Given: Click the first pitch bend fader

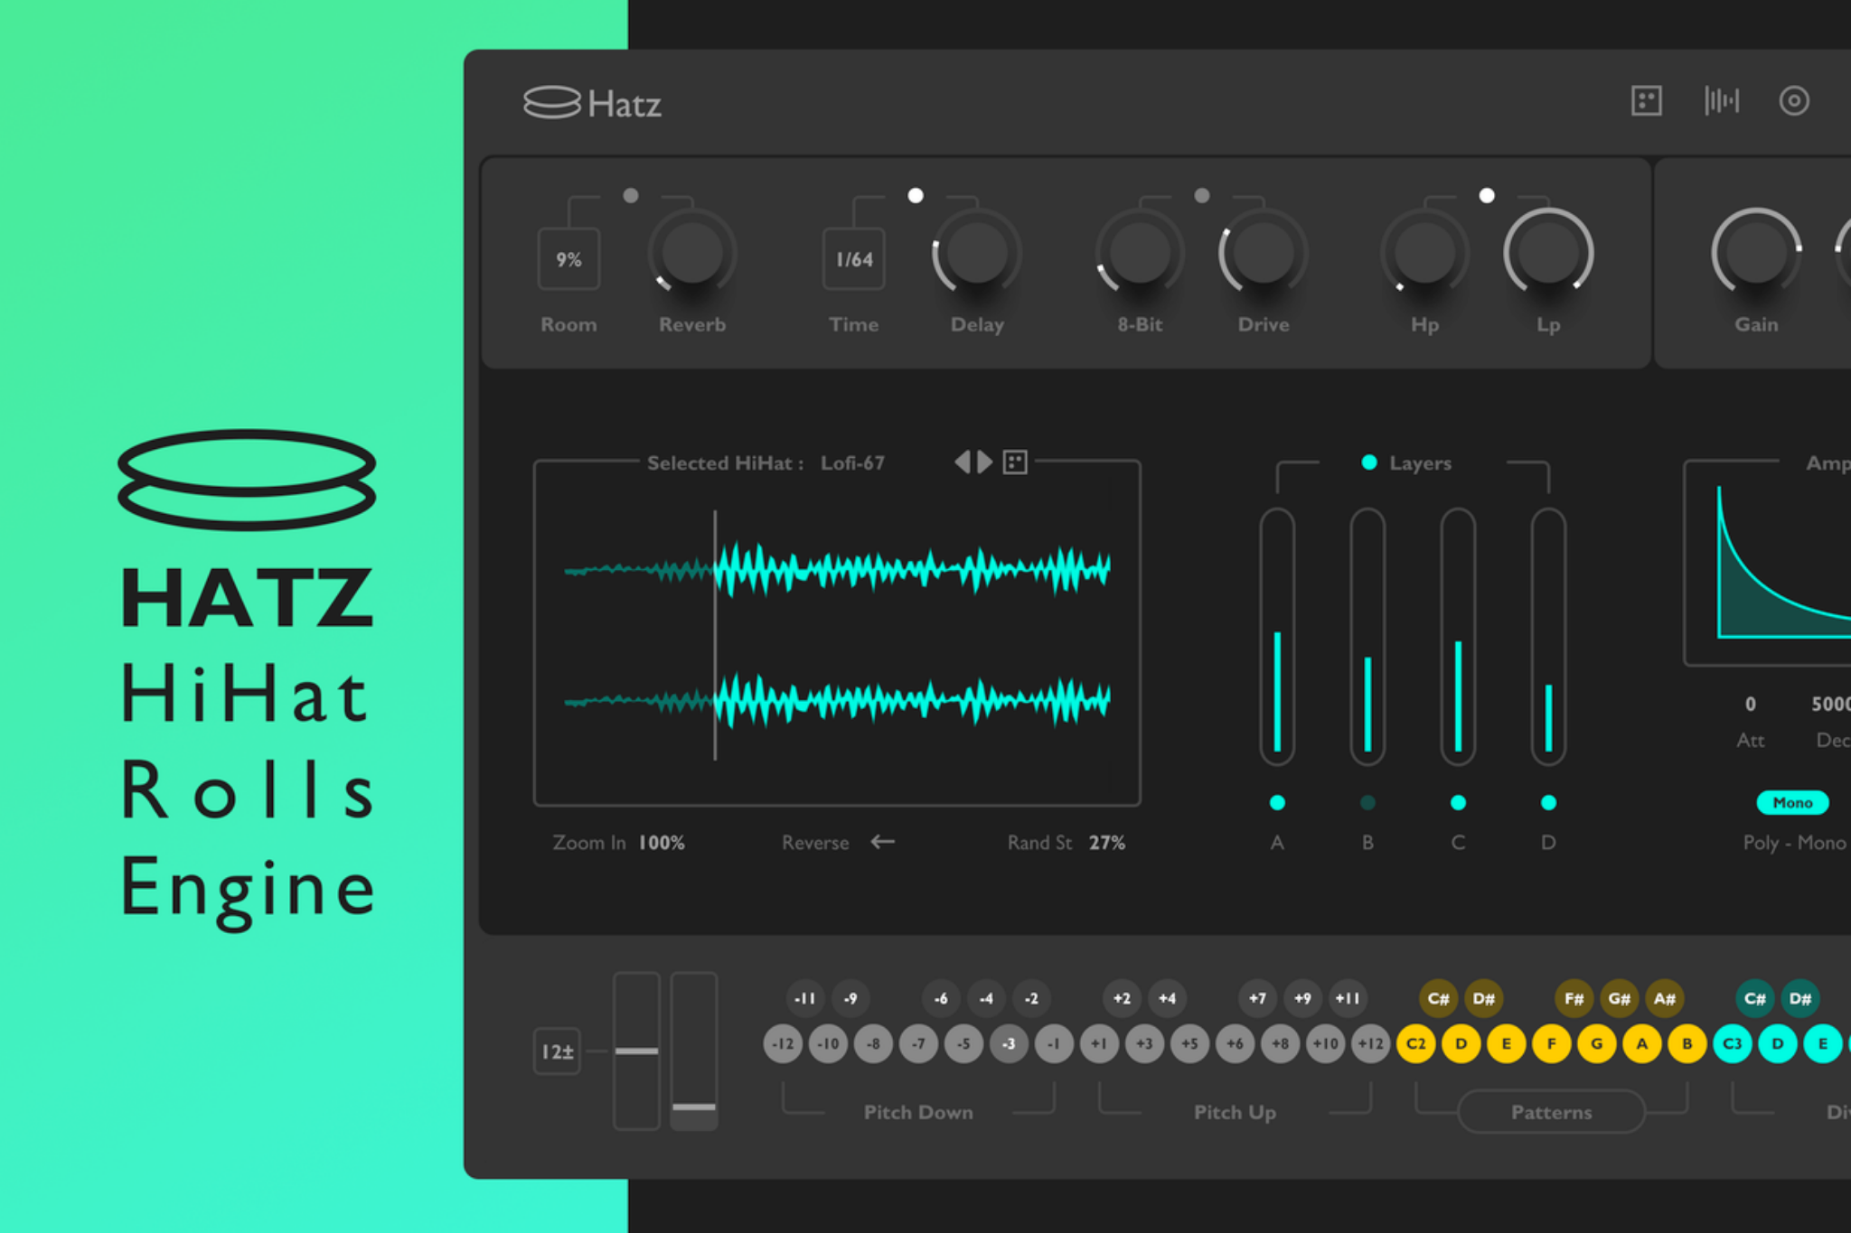Looking at the screenshot, I should [x=636, y=1051].
